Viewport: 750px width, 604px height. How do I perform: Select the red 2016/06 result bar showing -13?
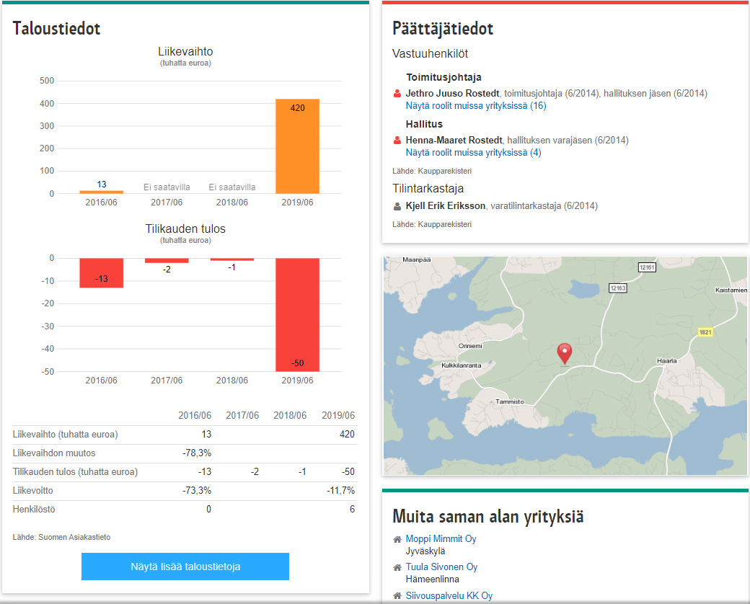click(x=101, y=272)
